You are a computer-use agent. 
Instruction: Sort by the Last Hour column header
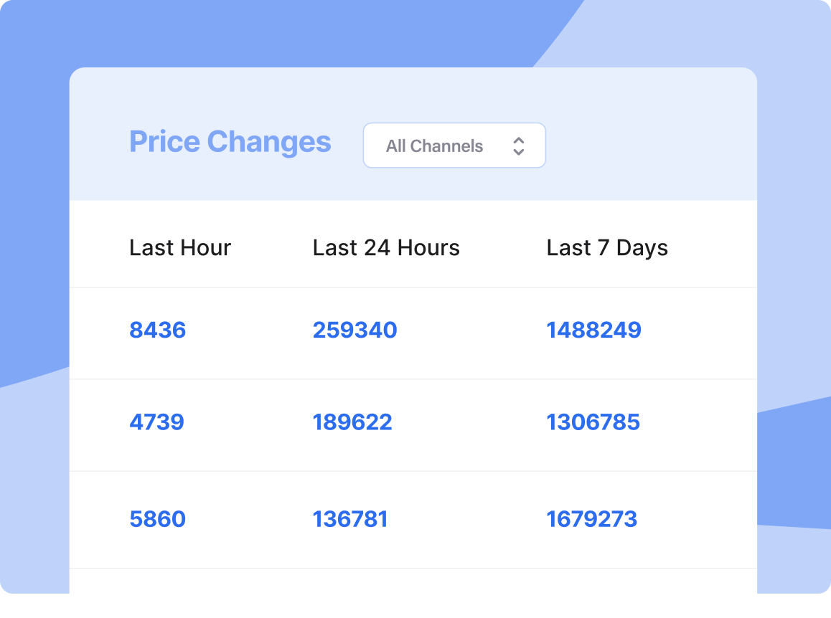180,248
